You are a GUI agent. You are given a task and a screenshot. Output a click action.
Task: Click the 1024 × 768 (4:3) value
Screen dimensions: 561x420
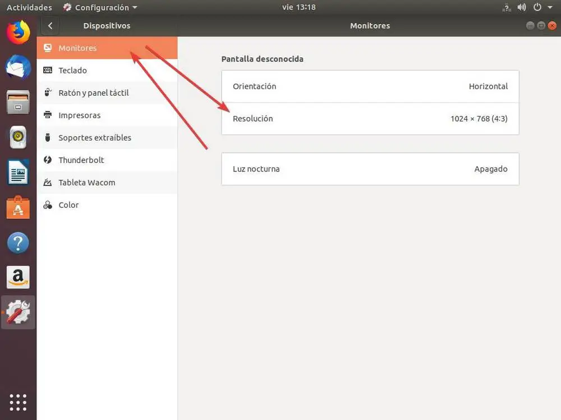click(x=479, y=119)
